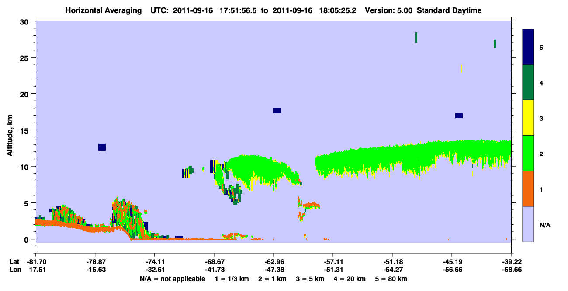Click the dark blue colorbar segment labeled 5
The image size is (568, 291).
click(528, 47)
